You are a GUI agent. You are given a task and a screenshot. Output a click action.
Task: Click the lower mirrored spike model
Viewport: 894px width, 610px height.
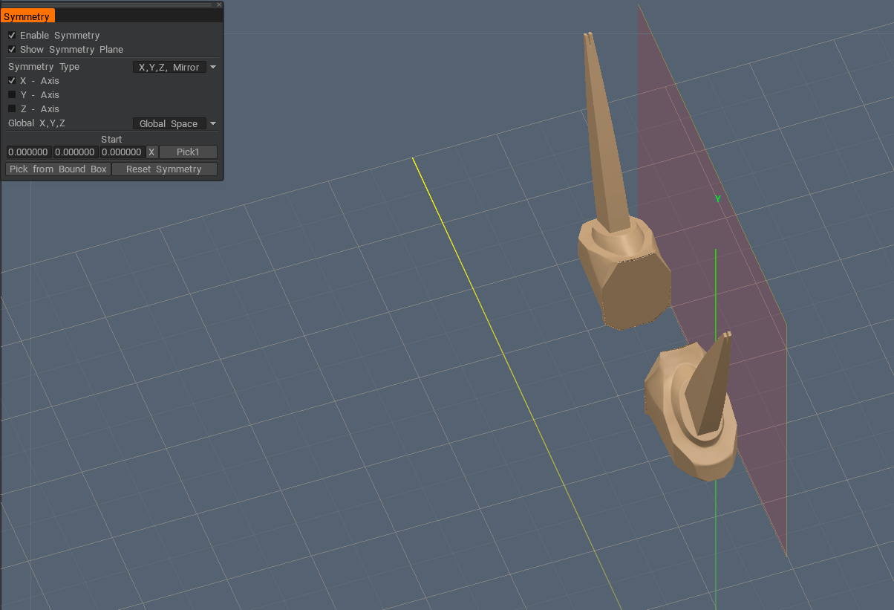pos(691,416)
